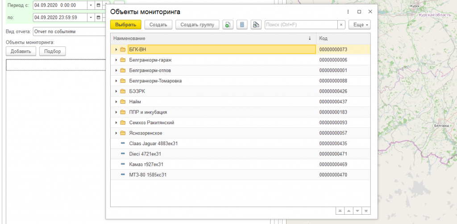Expand the Найм folder node
This screenshot has height=224, width=457.
tap(116, 102)
